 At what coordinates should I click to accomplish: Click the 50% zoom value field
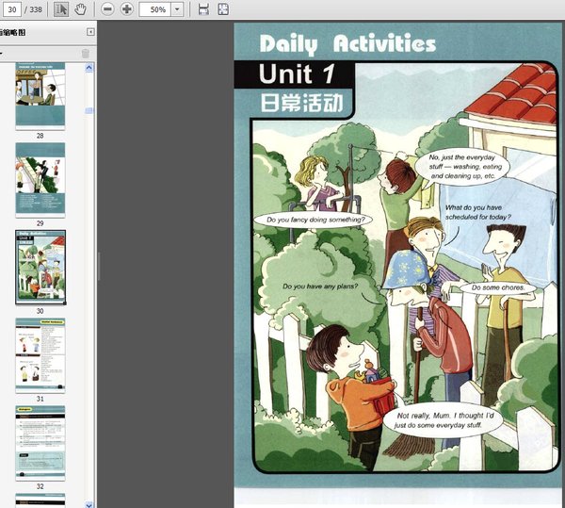click(155, 9)
